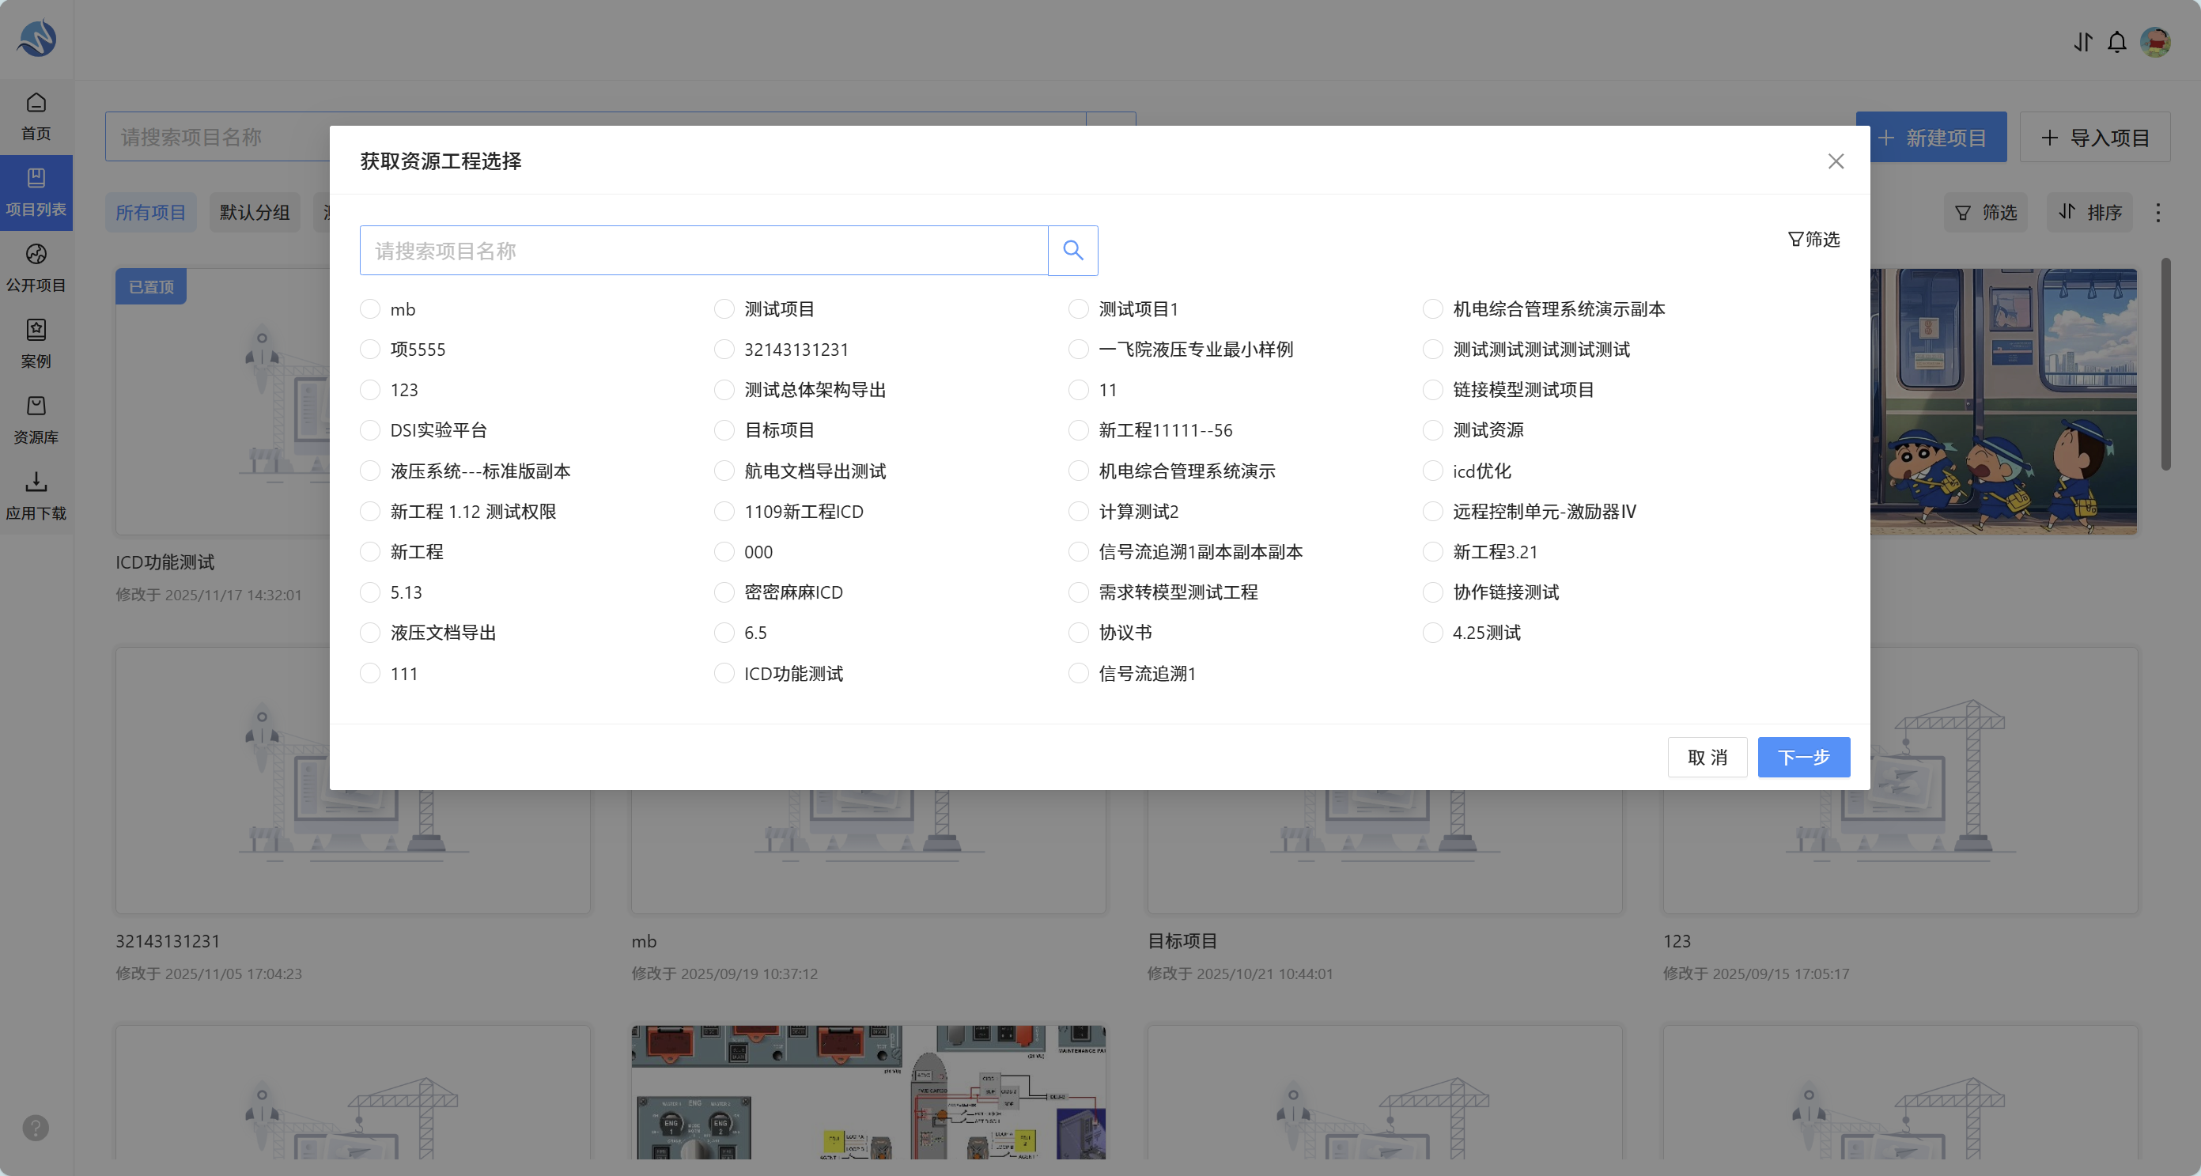Image resolution: width=2201 pixels, height=1176 pixels.
Task: Open the user avatar menu
Action: [x=2155, y=42]
